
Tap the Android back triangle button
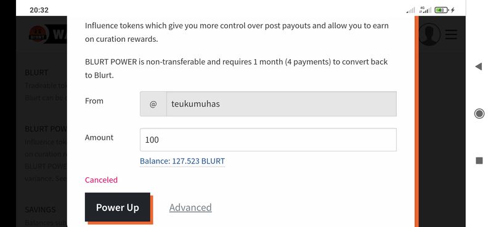point(479,66)
